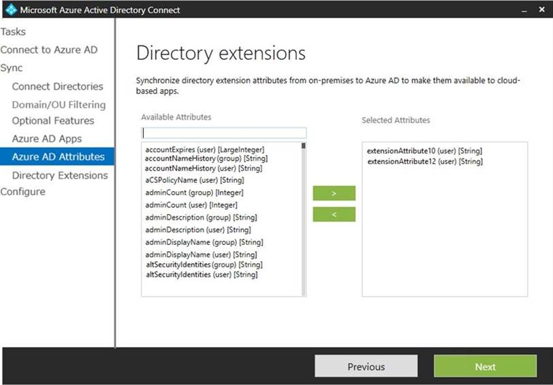
Task: Click the add attribute right-arrow button
Action: pos(334,193)
